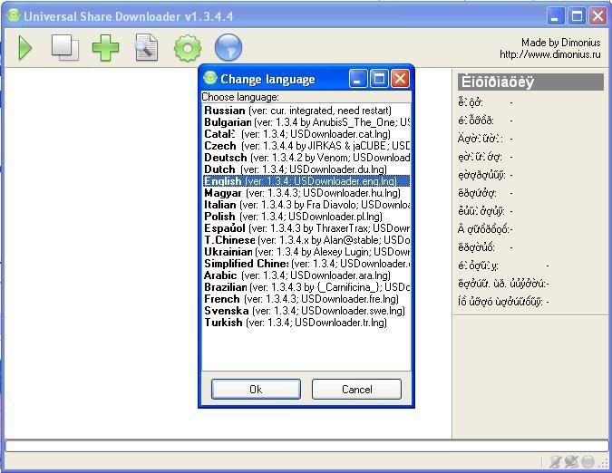
Task: Select Russian in the language list
Action: [306, 111]
